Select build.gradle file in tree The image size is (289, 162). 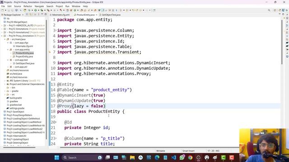[16, 98]
